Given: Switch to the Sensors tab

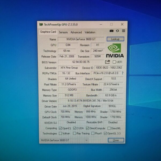Looking at the screenshot, I should 63,32.
